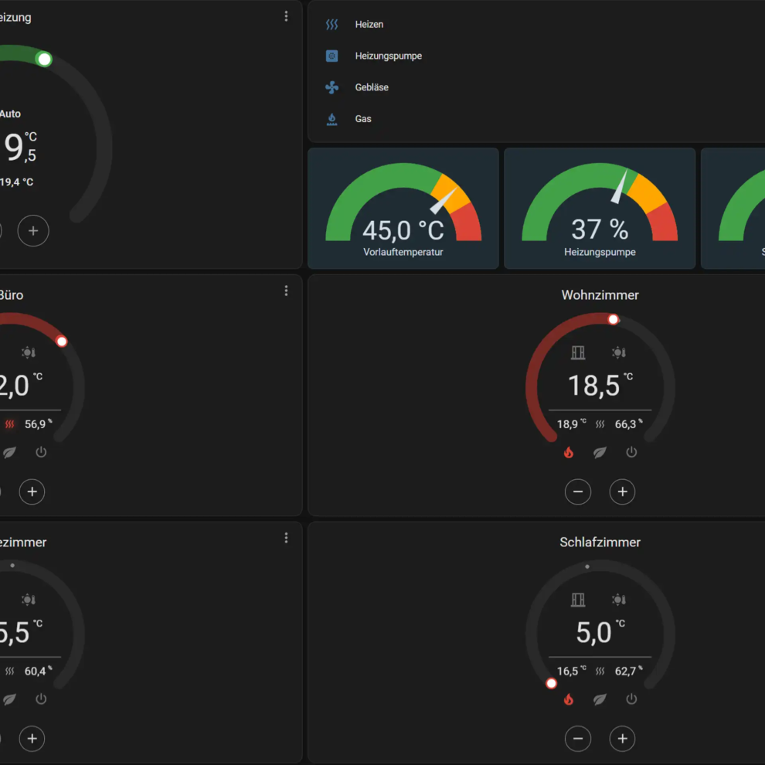Open the Vorlauftemperatur gauge card

pos(403,209)
